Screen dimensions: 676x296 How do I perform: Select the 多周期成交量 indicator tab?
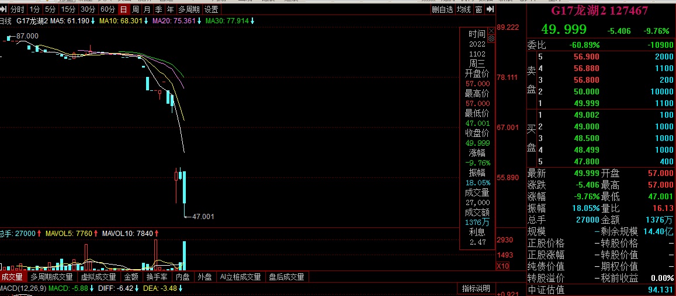(52, 277)
